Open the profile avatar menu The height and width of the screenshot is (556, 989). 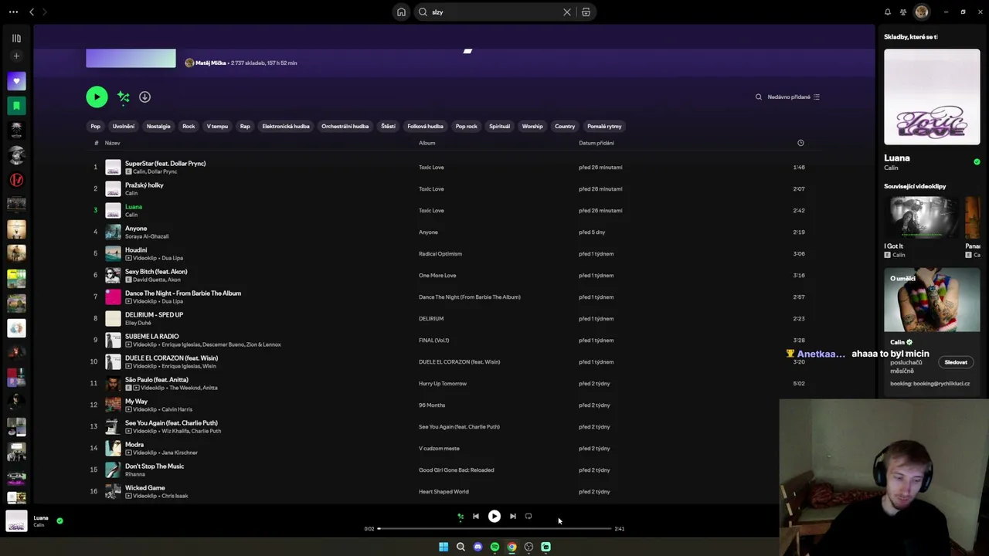point(921,12)
